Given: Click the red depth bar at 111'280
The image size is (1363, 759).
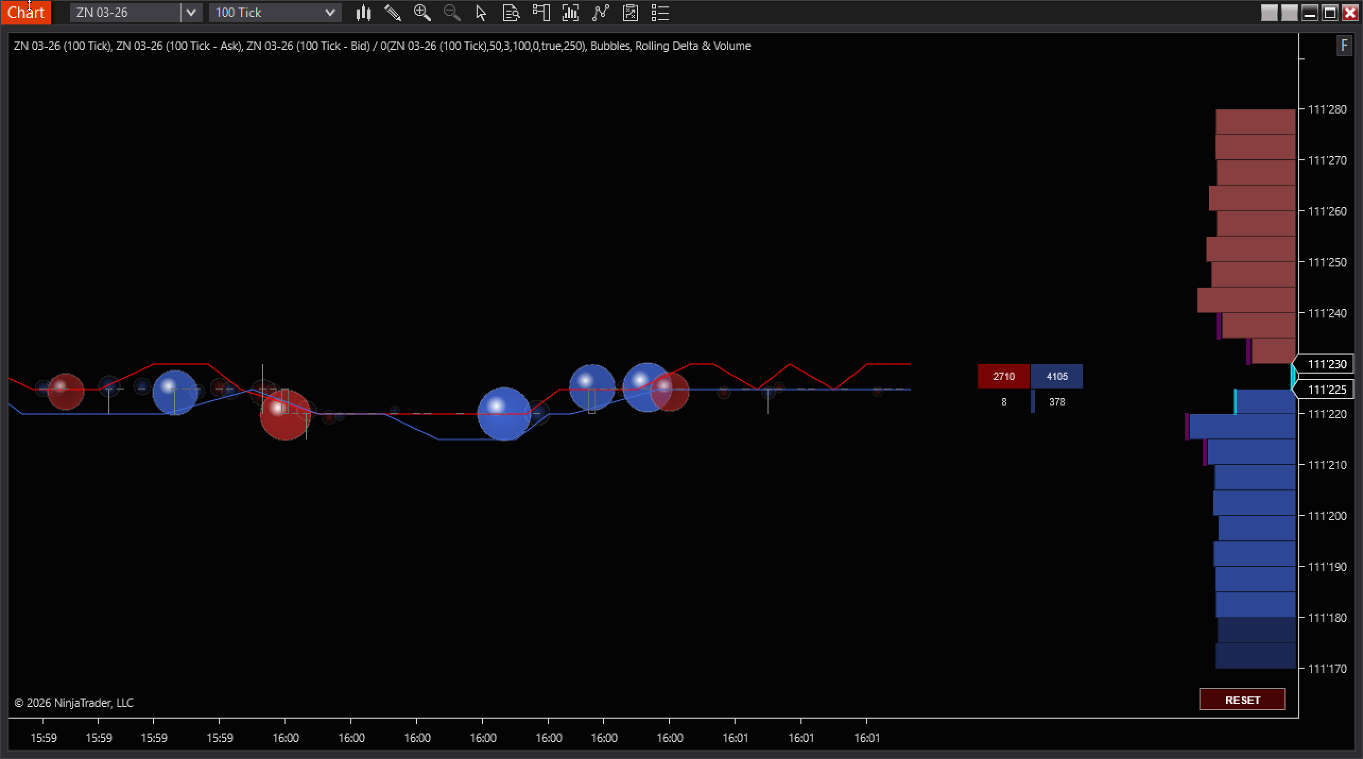Looking at the screenshot, I should [x=1256, y=122].
